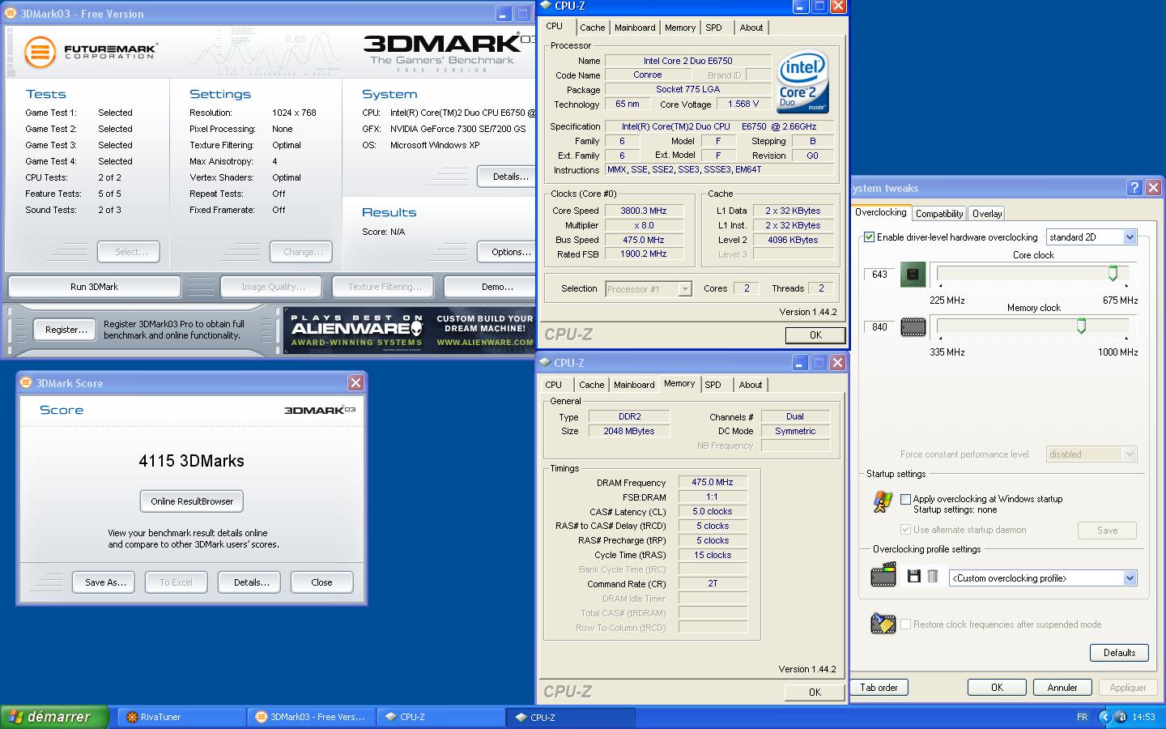Click Core clock slider track near 225 MHz
Image resolution: width=1166 pixels, height=729 pixels.
pos(942,274)
